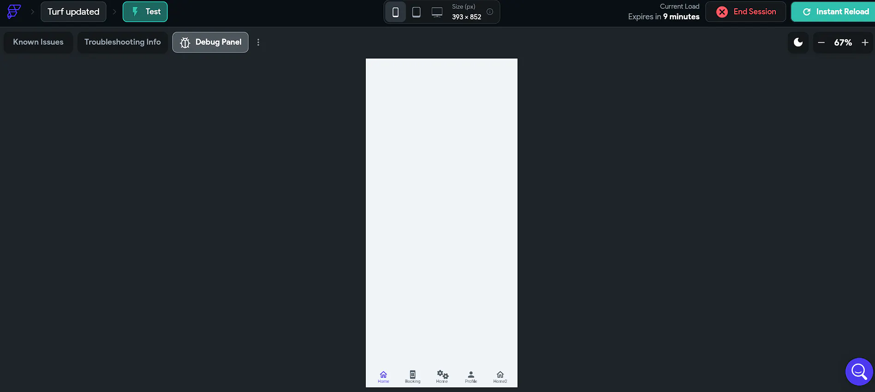875x392 pixels.
Task: Open the Profile tab in app preview
Action: point(471,377)
